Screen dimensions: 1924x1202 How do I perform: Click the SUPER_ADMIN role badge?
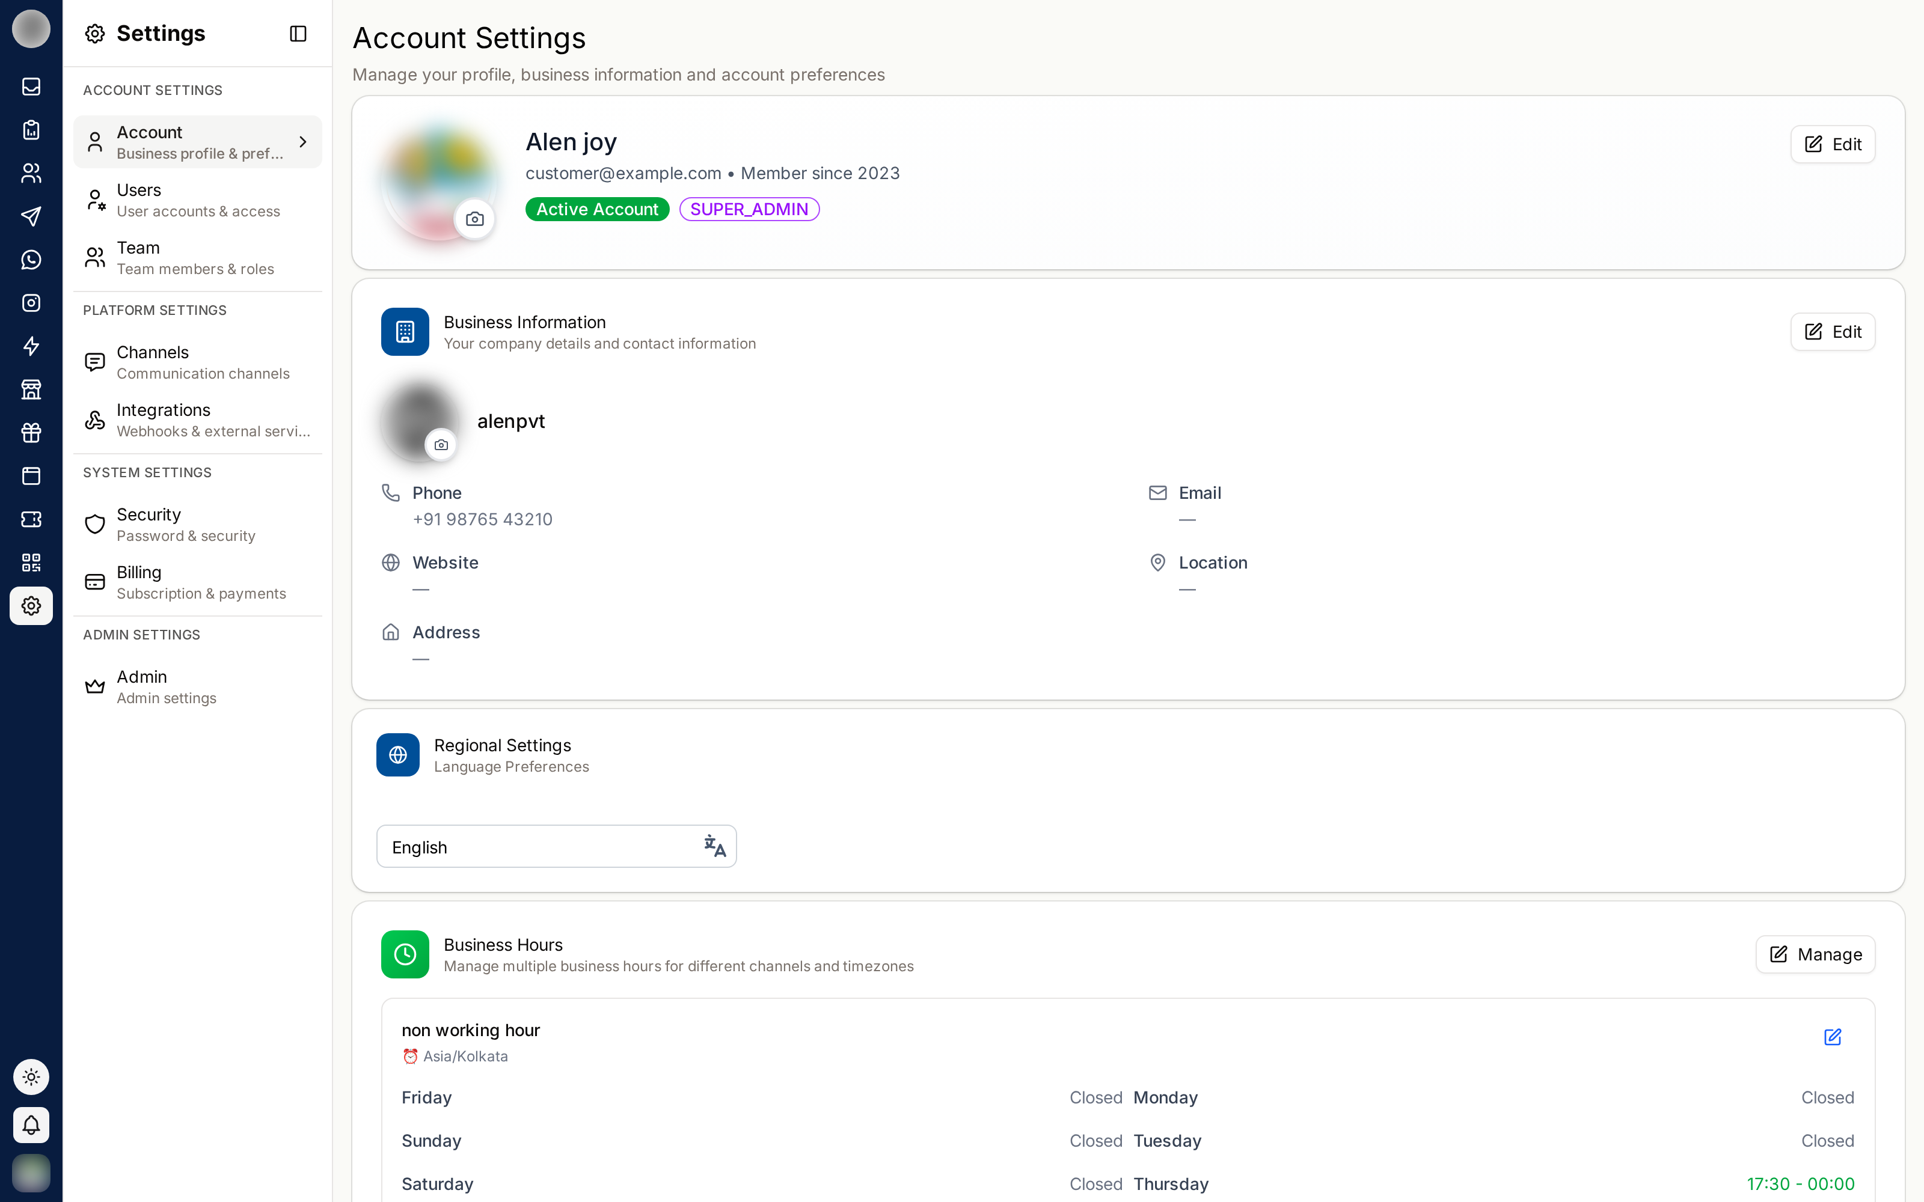[749, 209]
